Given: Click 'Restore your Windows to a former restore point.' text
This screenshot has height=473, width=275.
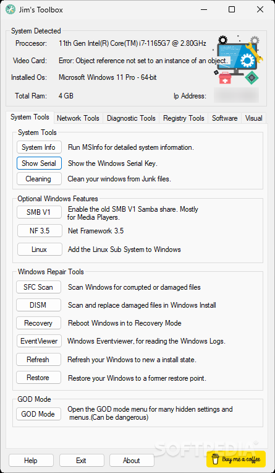Looking at the screenshot, I should [x=137, y=378].
